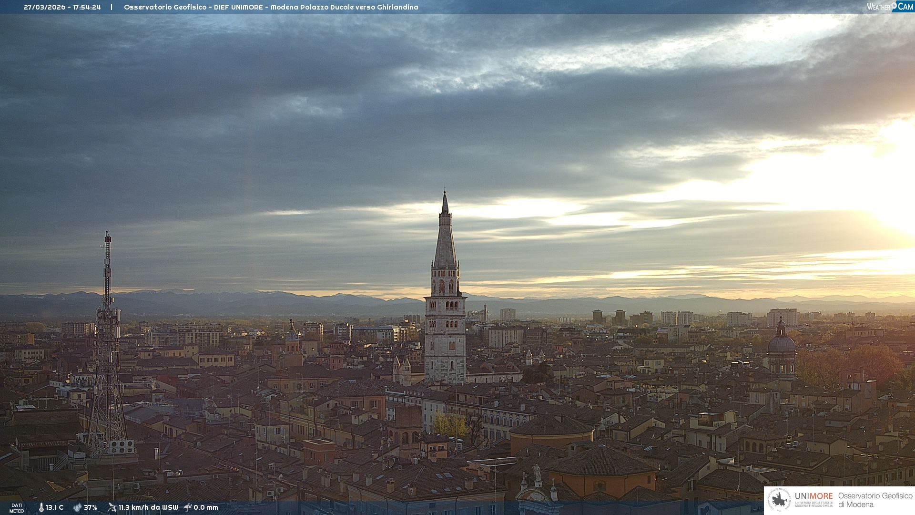Click the 13.1 C temperature reading
915x515 pixels.
[x=55, y=508]
